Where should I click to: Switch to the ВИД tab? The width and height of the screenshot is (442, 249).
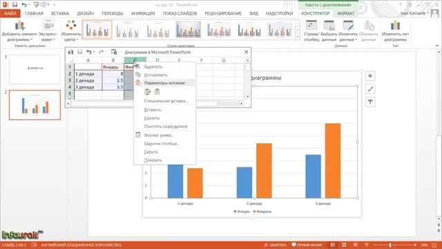coord(253,13)
